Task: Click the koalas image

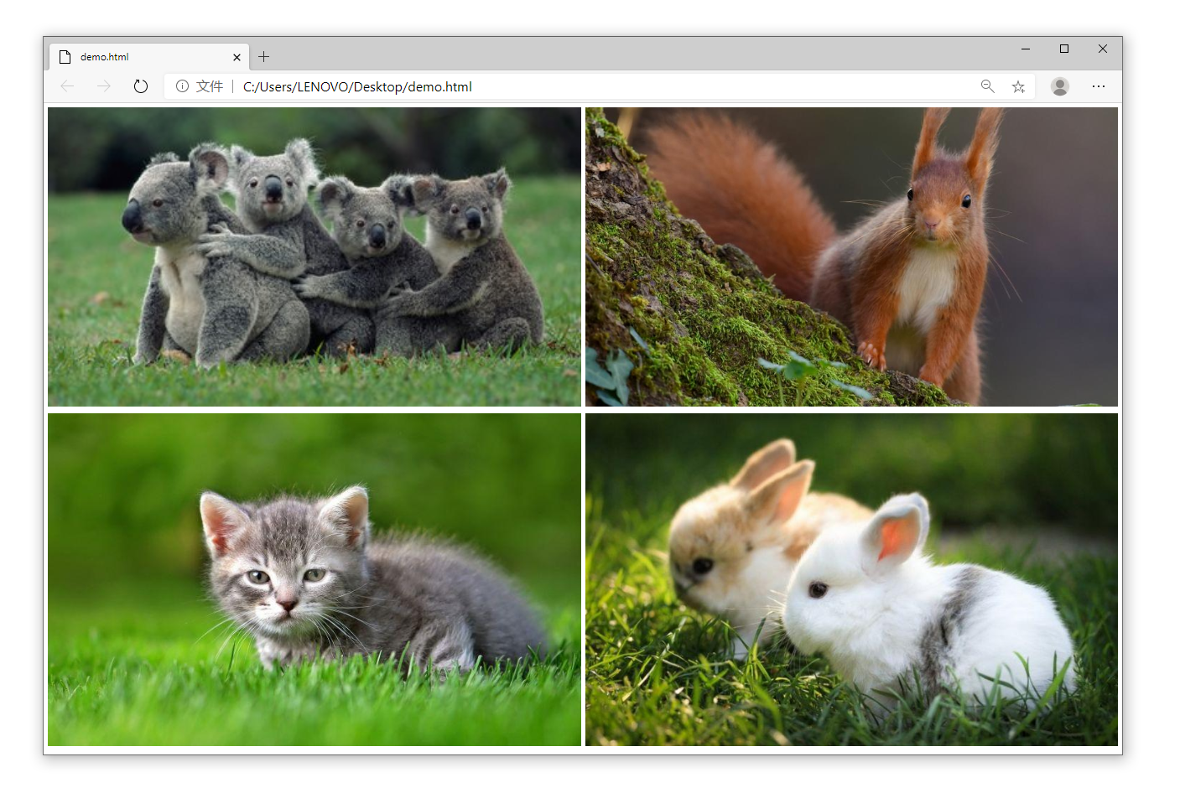Action: click(314, 257)
